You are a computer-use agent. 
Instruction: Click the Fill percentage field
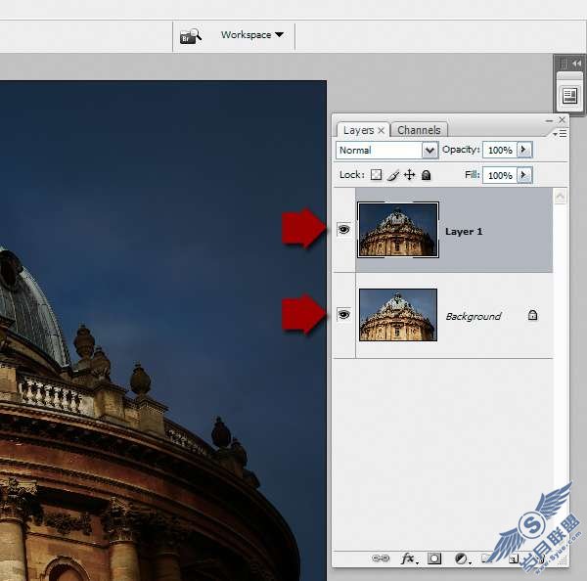(x=500, y=175)
